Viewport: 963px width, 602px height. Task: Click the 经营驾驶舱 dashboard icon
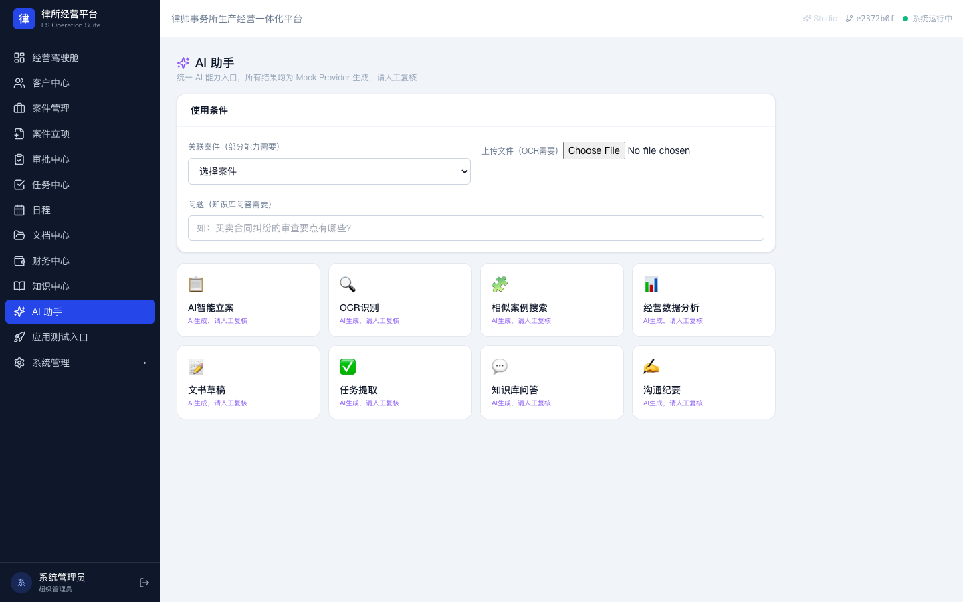(x=19, y=58)
